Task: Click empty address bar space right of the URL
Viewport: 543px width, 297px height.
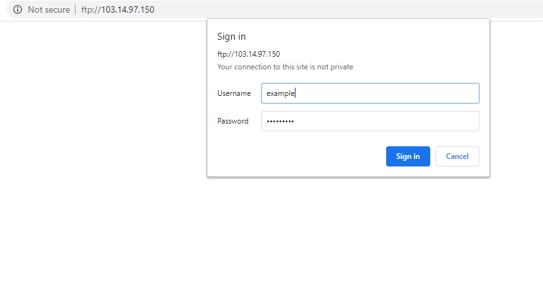Action: (x=346, y=9)
